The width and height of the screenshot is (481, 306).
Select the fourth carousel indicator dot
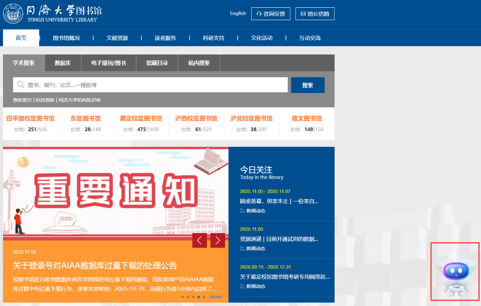pos(198,297)
